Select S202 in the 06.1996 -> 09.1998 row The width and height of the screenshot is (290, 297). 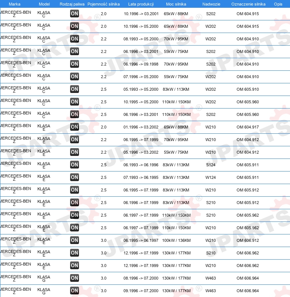(211, 64)
